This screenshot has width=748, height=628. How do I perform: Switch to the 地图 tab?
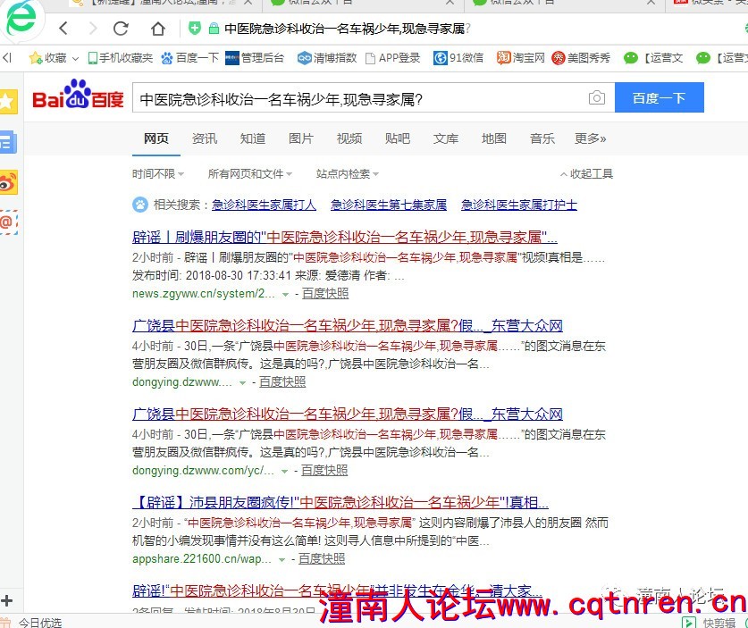click(493, 138)
